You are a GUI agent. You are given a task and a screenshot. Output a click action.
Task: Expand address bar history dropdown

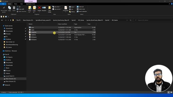pyautogui.click(x=127, y=20)
